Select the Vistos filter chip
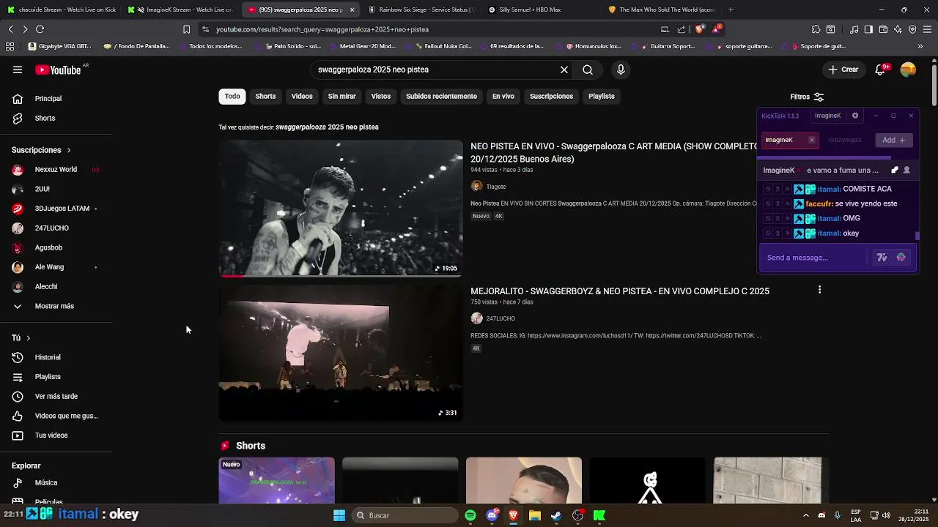The width and height of the screenshot is (938, 527). 381,97
